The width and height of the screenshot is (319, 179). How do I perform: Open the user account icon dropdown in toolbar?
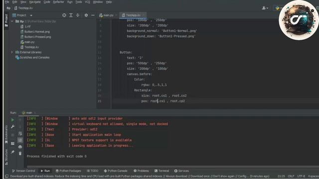coord(265,8)
